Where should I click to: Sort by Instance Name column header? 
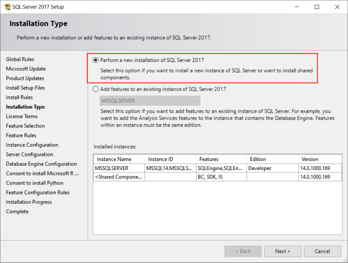[x=119, y=159]
